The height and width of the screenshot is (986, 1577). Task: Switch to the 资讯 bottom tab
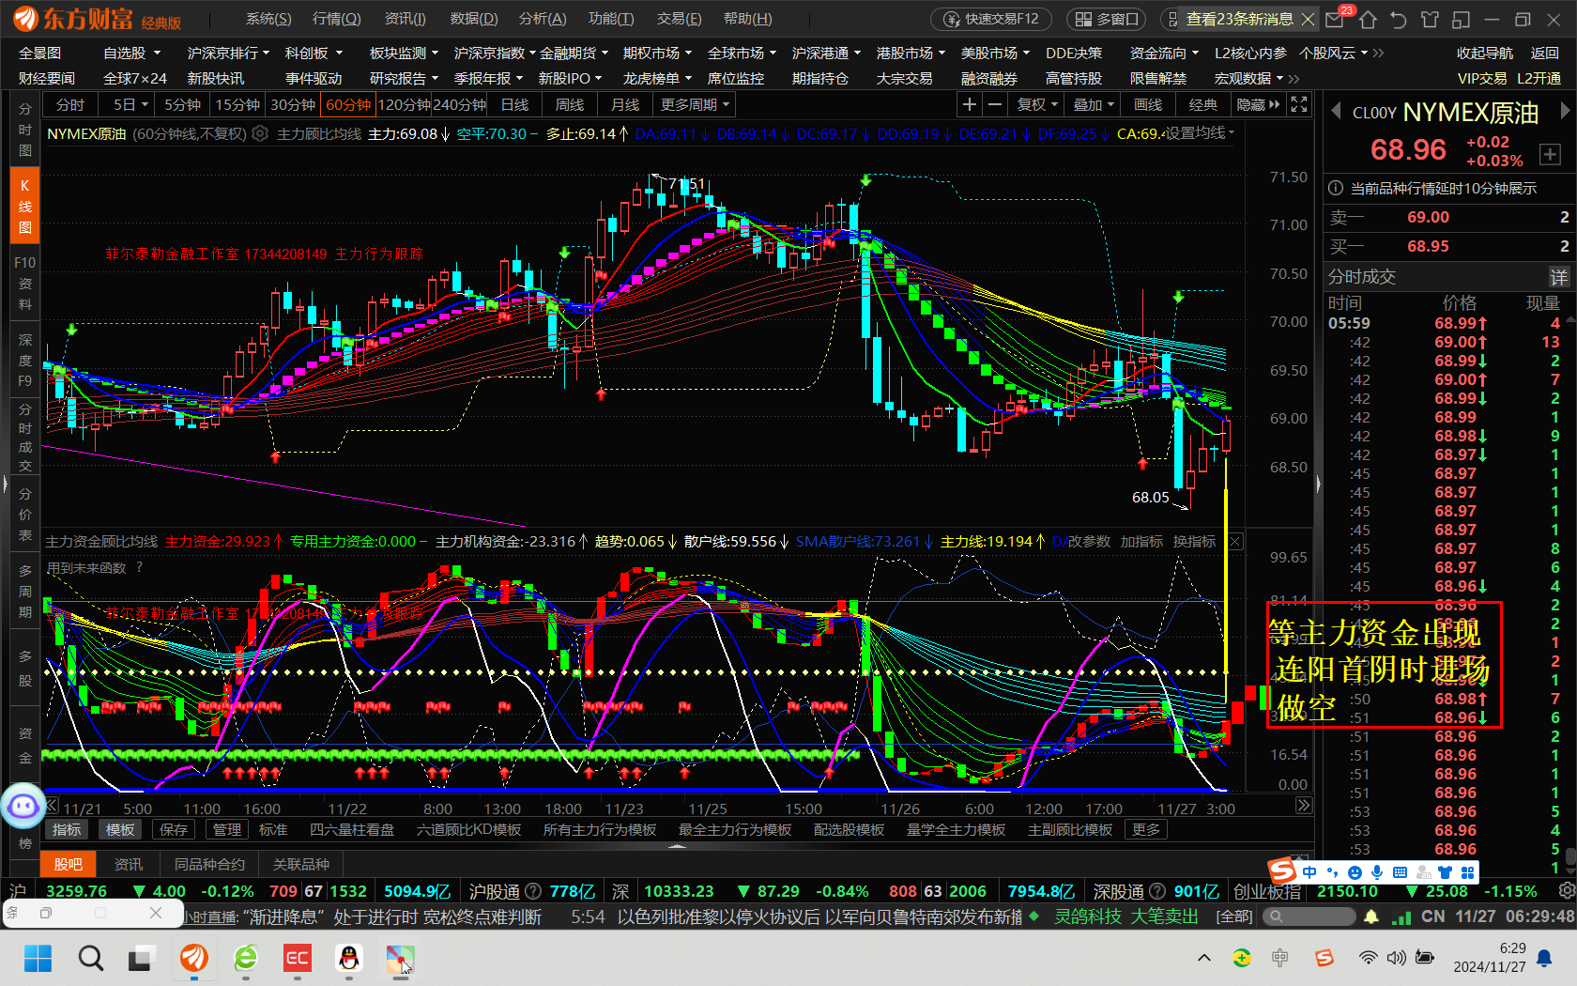coord(129,864)
